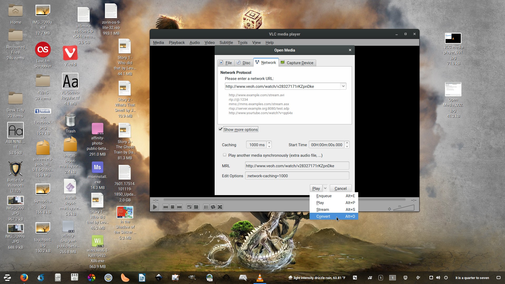The height and width of the screenshot is (284, 505).
Task: Click the VLC play button
Action: tap(155, 207)
